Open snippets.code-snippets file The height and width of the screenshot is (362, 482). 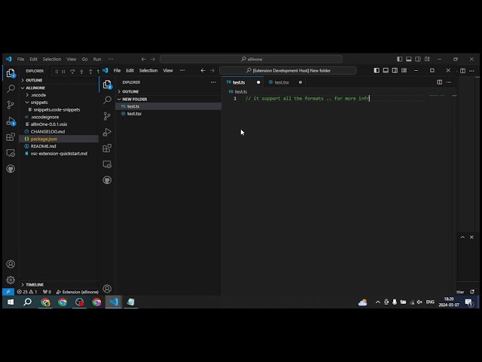[x=59, y=109]
